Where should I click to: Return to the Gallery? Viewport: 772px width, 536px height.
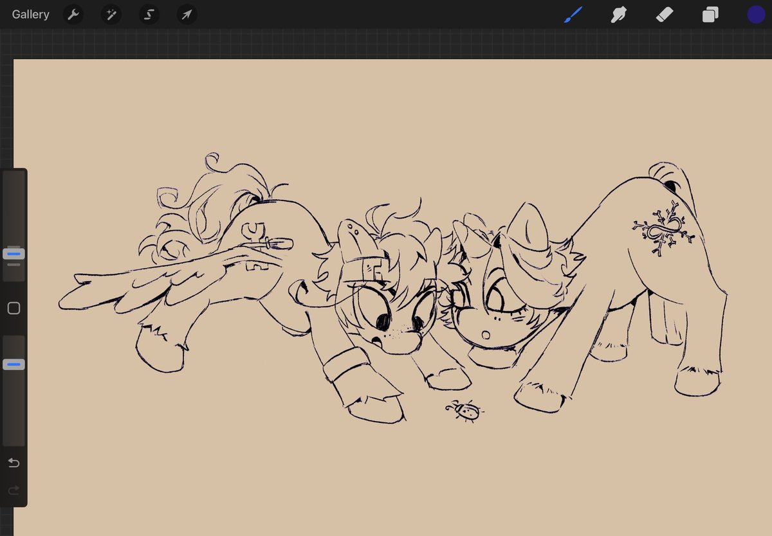[x=30, y=14]
